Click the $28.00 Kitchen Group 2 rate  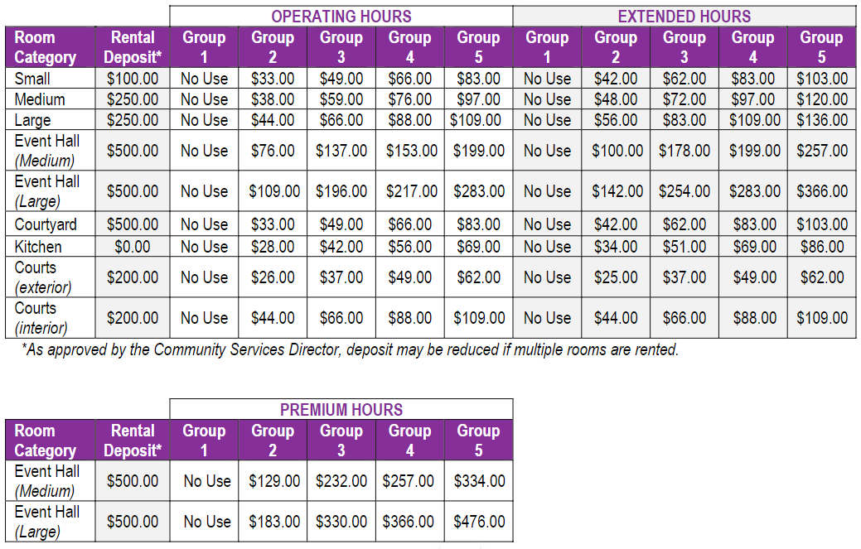click(x=273, y=247)
